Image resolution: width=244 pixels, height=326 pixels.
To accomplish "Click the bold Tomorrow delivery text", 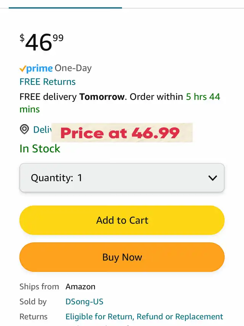I will [x=102, y=97].
